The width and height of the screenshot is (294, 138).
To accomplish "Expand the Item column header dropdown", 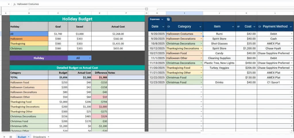I will 233,27.
